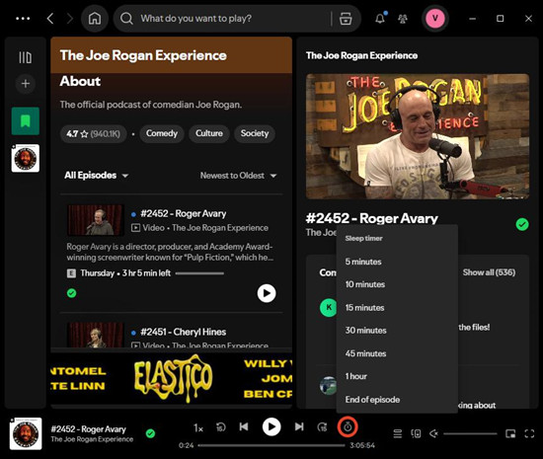
Task: Open episode title #2452 - Roger Avary in list
Action: click(x=184, y=213)
